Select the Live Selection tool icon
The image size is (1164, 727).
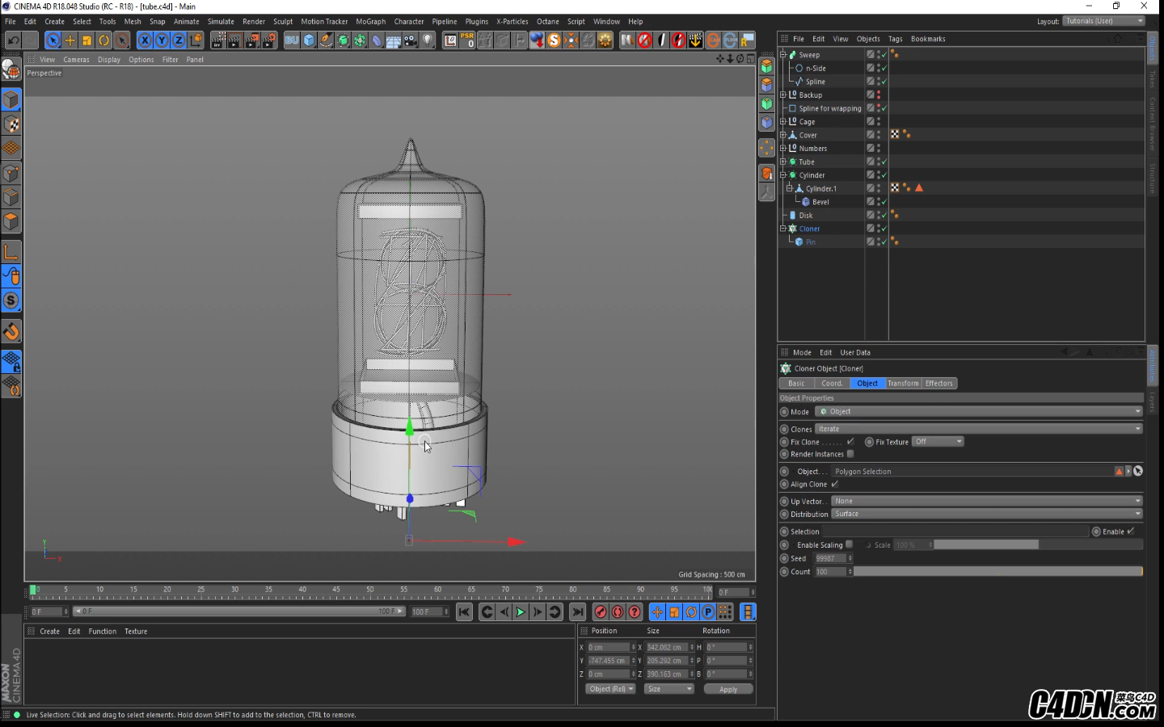click(53, 40)
